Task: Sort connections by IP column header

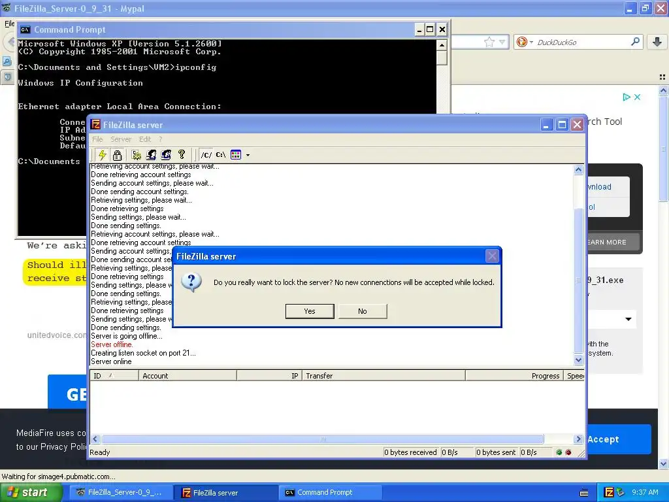Action: tap(269, 376)
